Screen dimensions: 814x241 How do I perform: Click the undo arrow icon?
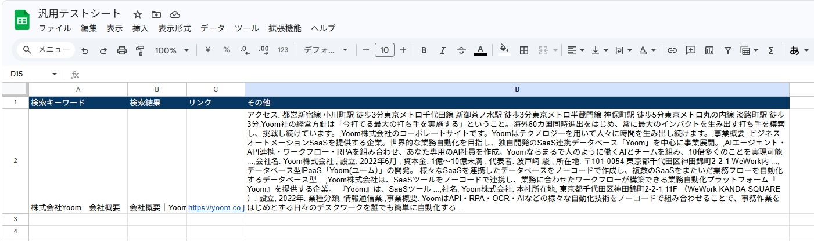click(x=85, y=50)
